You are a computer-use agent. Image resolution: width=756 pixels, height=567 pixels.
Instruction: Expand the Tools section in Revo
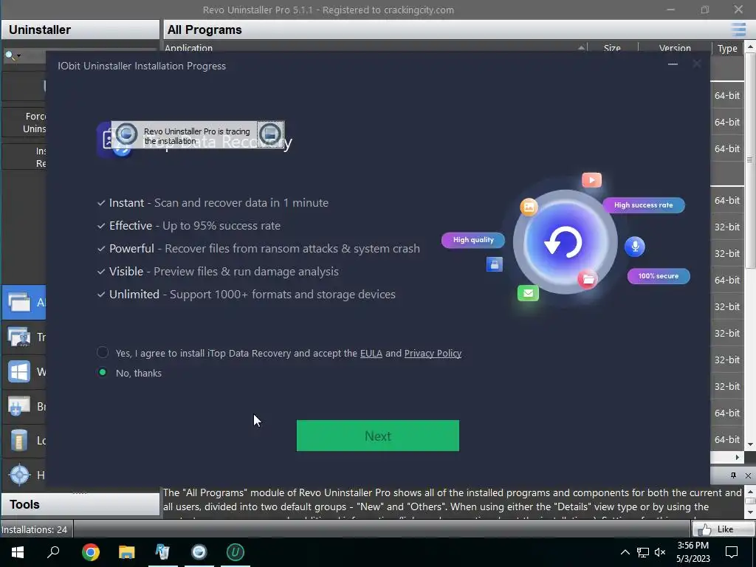coord(80,504)
